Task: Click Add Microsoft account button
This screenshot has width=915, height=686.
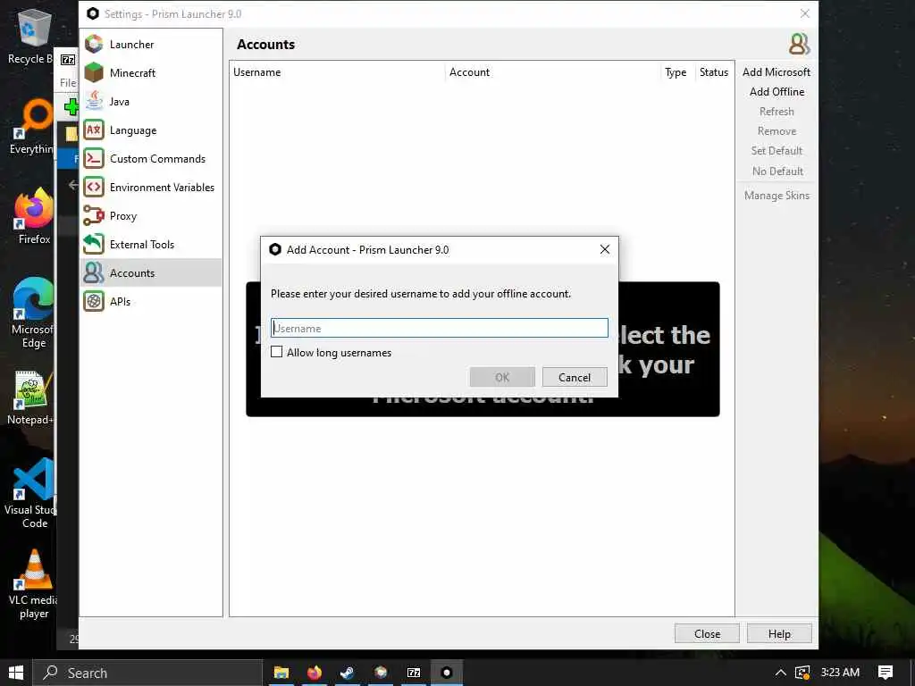Action: [x=776, y=71]
